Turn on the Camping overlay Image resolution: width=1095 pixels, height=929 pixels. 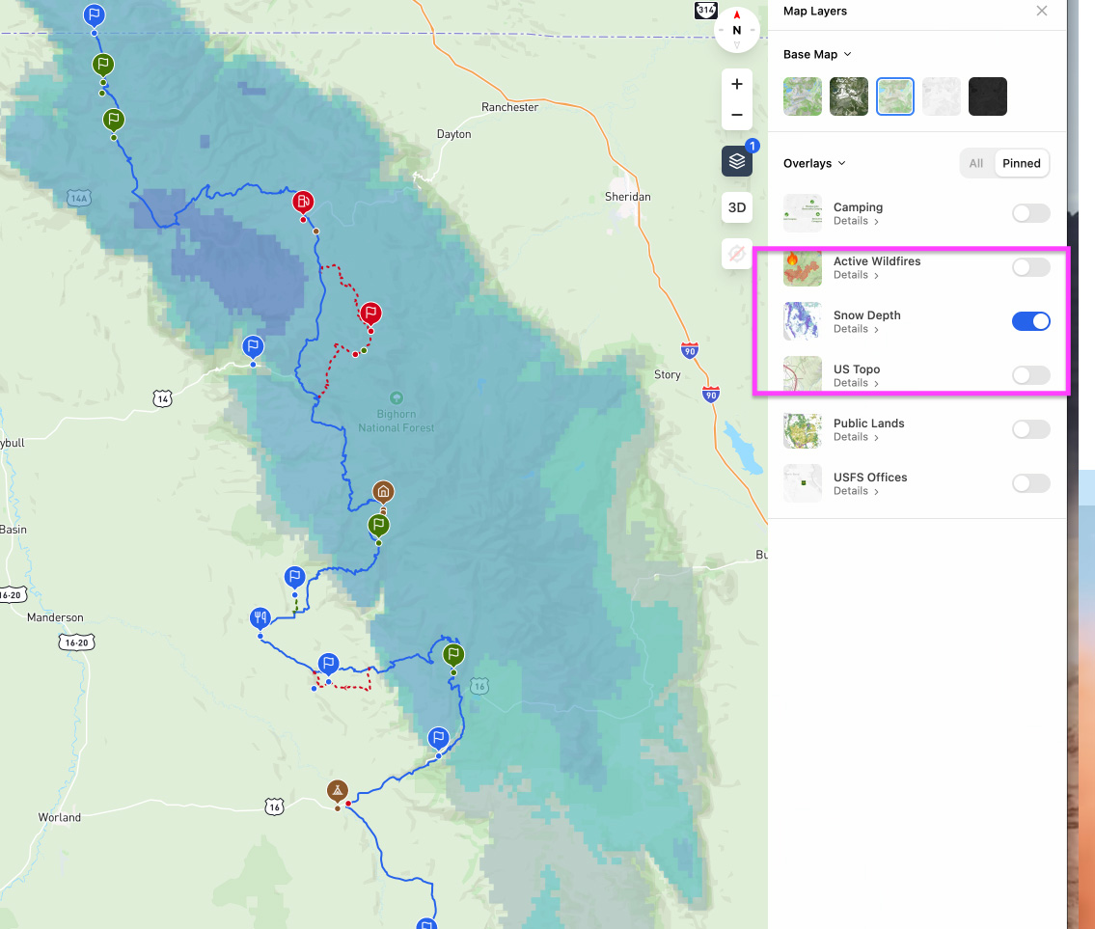[x=1030, y=213]
